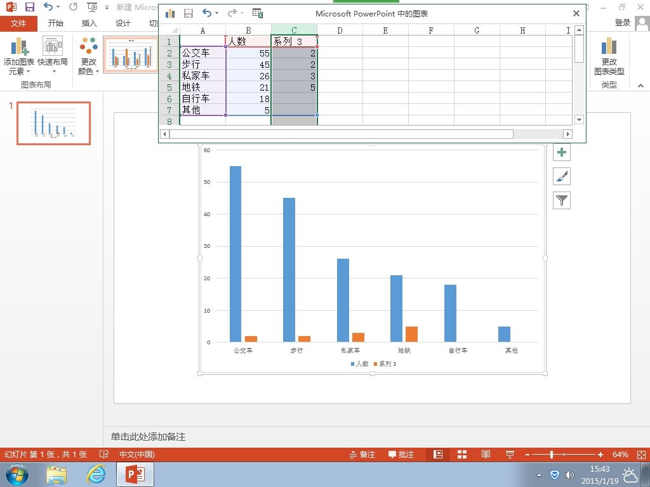Redo in the chart data window

232,13
